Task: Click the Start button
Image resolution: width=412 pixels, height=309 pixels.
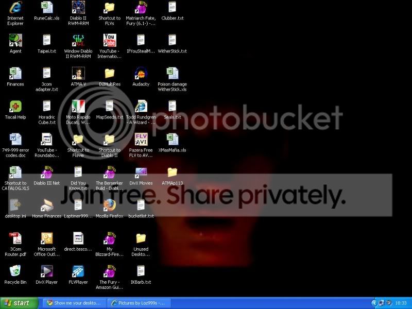Action: coord(20,303)
